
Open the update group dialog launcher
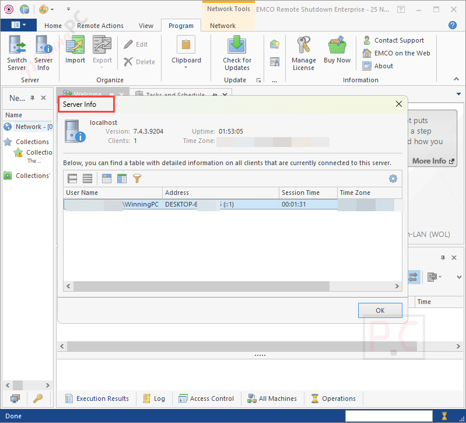[258, 81]
